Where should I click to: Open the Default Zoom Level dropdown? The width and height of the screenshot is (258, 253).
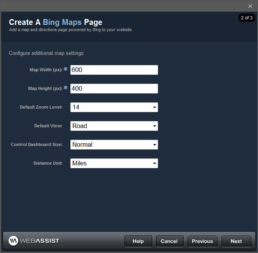(x=114, y=107)
